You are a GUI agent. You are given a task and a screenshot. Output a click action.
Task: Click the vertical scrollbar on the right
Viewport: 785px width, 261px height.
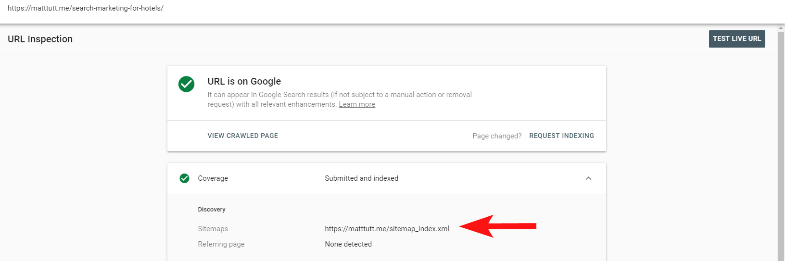pyautogui.click(x=781, y=144)
